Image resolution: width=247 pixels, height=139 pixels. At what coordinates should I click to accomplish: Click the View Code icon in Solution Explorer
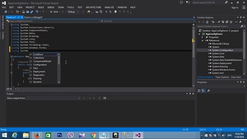(236, 22)
